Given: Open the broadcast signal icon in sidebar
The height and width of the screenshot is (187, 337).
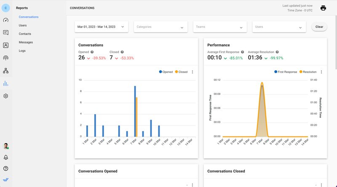Looking at the screenshot, I should tap(6, 58).
